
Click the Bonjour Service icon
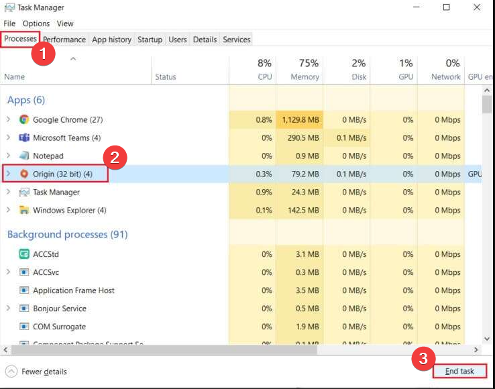[x=24, y=309]
